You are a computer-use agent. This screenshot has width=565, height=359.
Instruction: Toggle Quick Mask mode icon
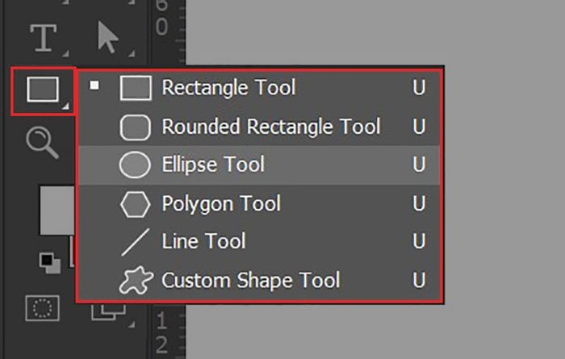[40, 309]
